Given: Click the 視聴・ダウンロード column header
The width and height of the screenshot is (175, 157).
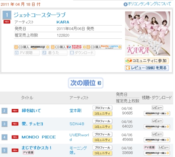Looking at the screenshot, I should 157,98.
